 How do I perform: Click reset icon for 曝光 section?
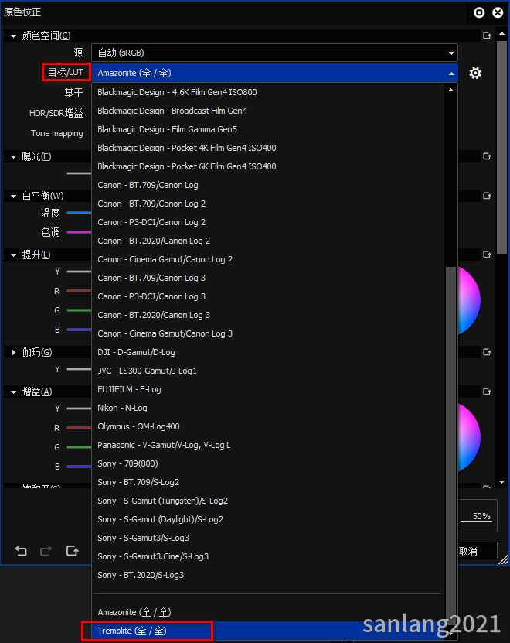487,156
